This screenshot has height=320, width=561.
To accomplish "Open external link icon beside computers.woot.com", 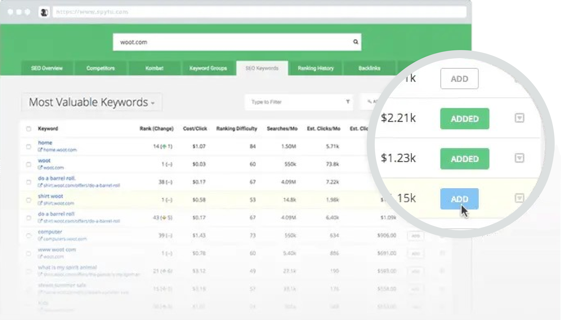I will click(x=40, y=239).
